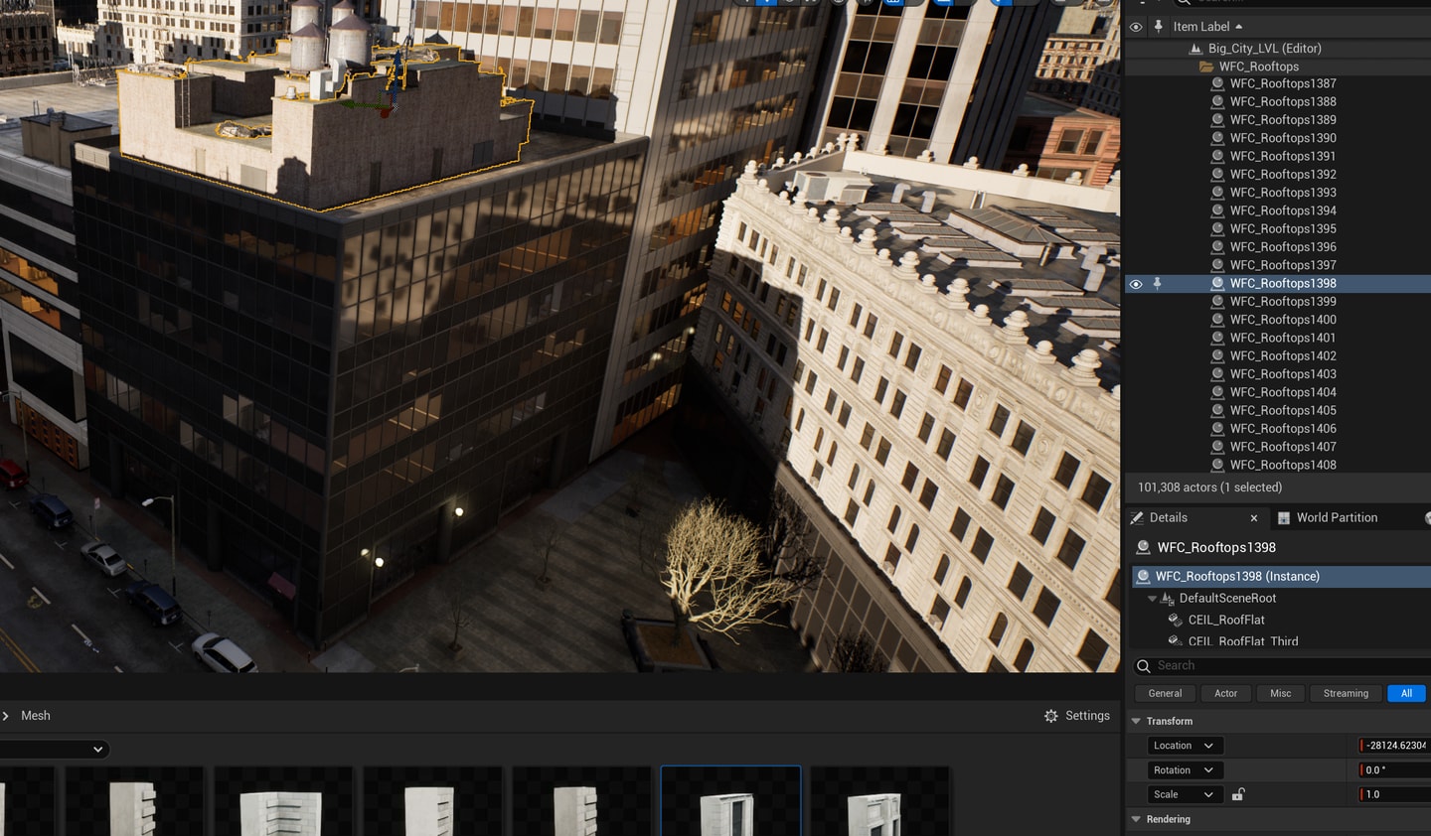The width and height of the screenshot is (1431, 836).
Task: Collapse the DefaultSceneRoot component tree
Action: click(x=1153, y=599)
